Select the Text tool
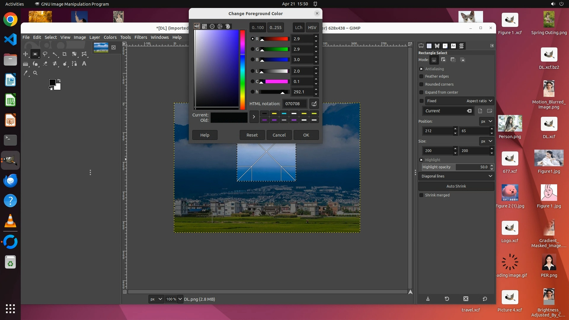569x320 pixels. [x=84, y=63]
